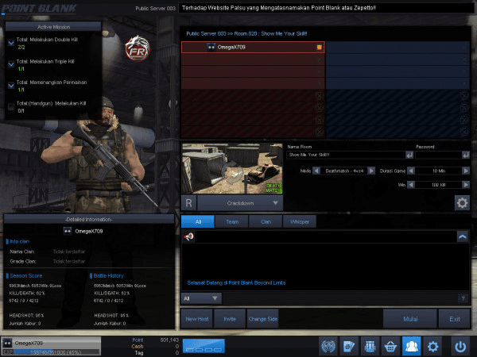Collapse chat with the up chevron button
Image resolution: width=477 pixels, height=357 pixels.
(463, 236)
